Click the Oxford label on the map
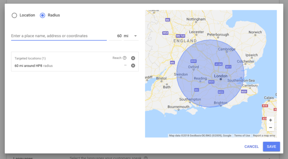288x159 pixels. (193, 67)
